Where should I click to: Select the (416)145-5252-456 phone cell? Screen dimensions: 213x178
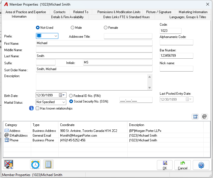click(x=93, y=140)
